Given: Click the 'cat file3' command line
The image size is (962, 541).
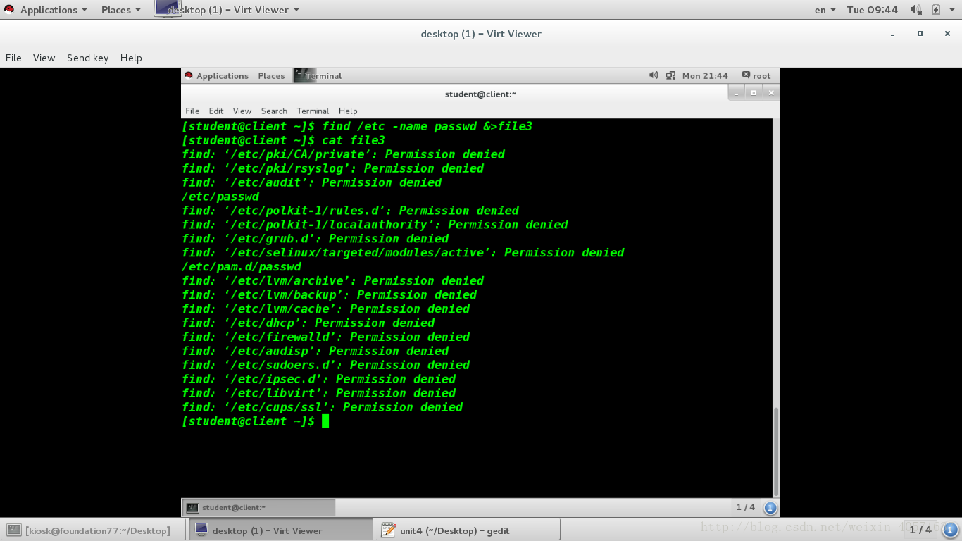Looking at the screenshot, I should (x=283, y=140).
